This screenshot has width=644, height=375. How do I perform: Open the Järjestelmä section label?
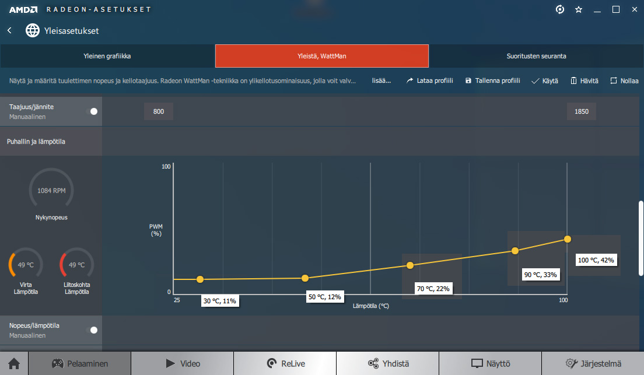pyautogui.click(x=601, y=363)
